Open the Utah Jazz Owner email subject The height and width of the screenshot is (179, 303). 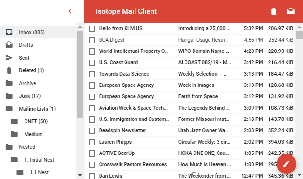tap(203, 130)
